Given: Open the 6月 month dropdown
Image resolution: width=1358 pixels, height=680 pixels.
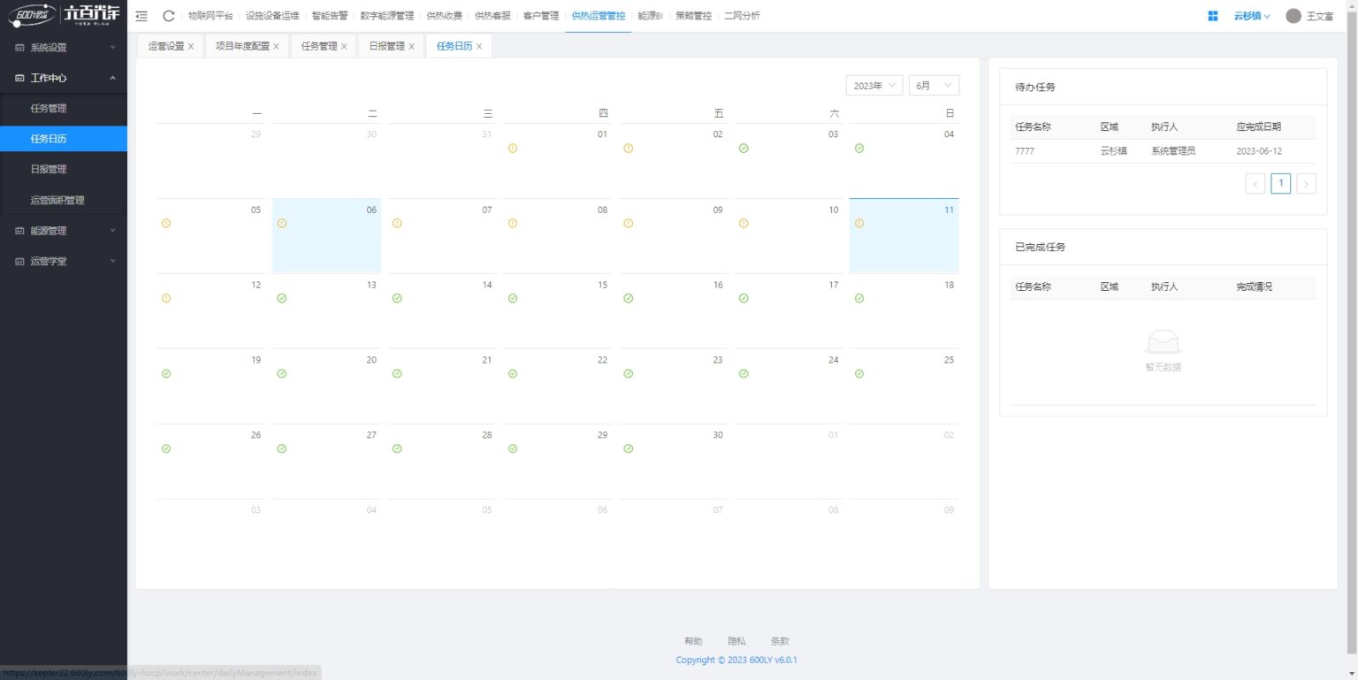Looking at the screenshot, I should [934, 86].
